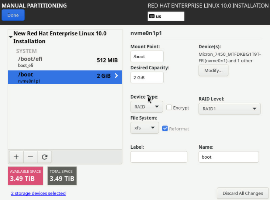Click Discard All Changes button
Viewport: 270px width, 200px height.
pos(242,193)
